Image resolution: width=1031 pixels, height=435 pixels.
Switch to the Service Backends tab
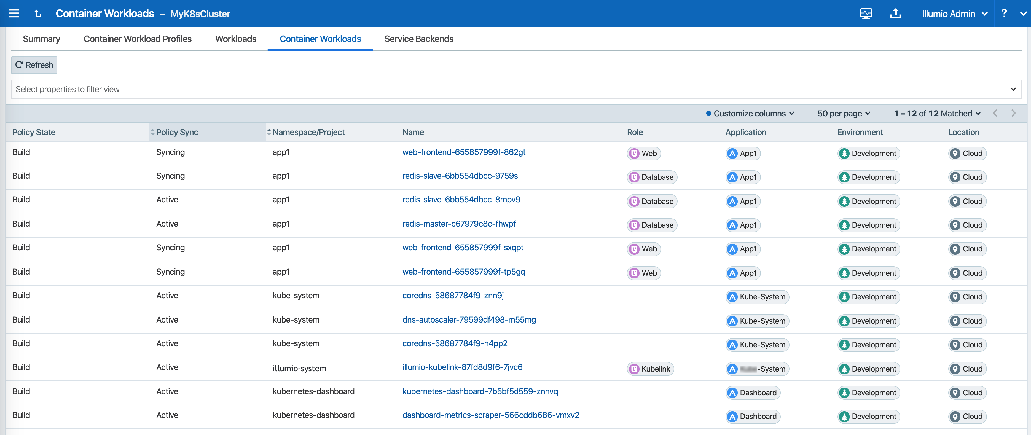[419, 39]
